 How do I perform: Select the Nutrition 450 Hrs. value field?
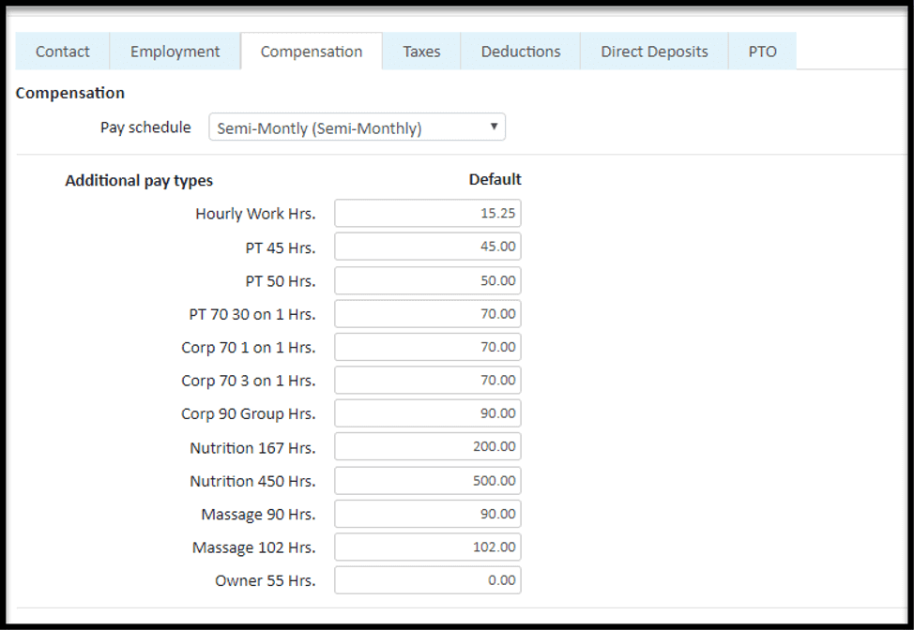click(427, 480)
